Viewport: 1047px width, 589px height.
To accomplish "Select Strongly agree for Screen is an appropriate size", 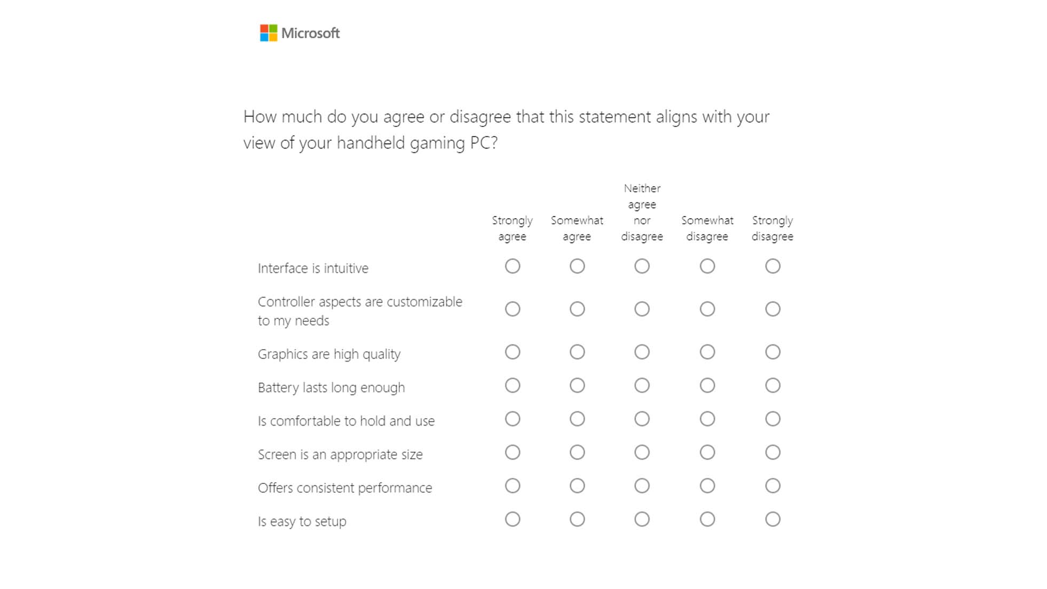I will 513,452.
